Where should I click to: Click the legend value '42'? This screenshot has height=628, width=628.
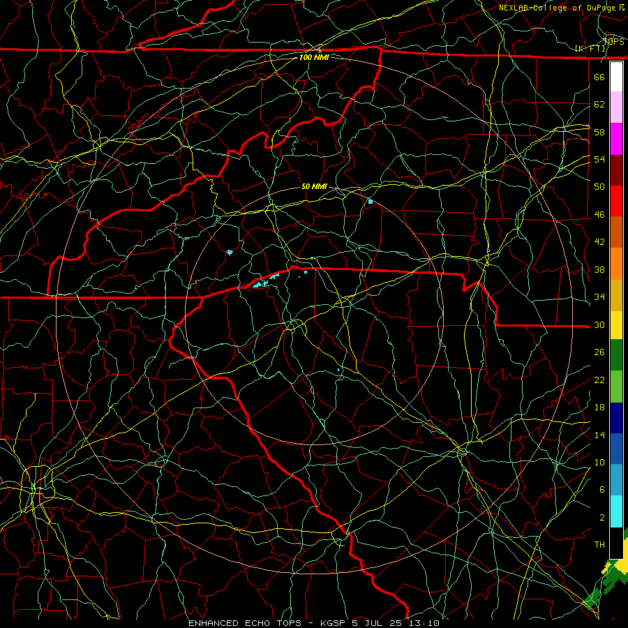[599, 242]
